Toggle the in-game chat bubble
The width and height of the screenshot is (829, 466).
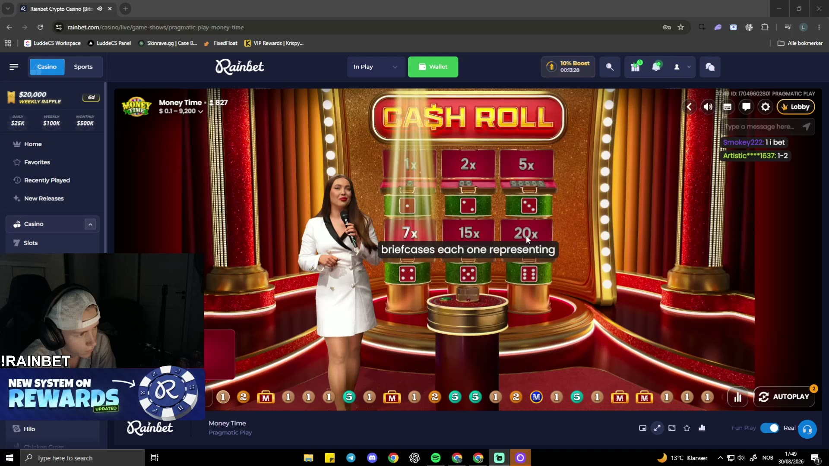pos(747,107)
